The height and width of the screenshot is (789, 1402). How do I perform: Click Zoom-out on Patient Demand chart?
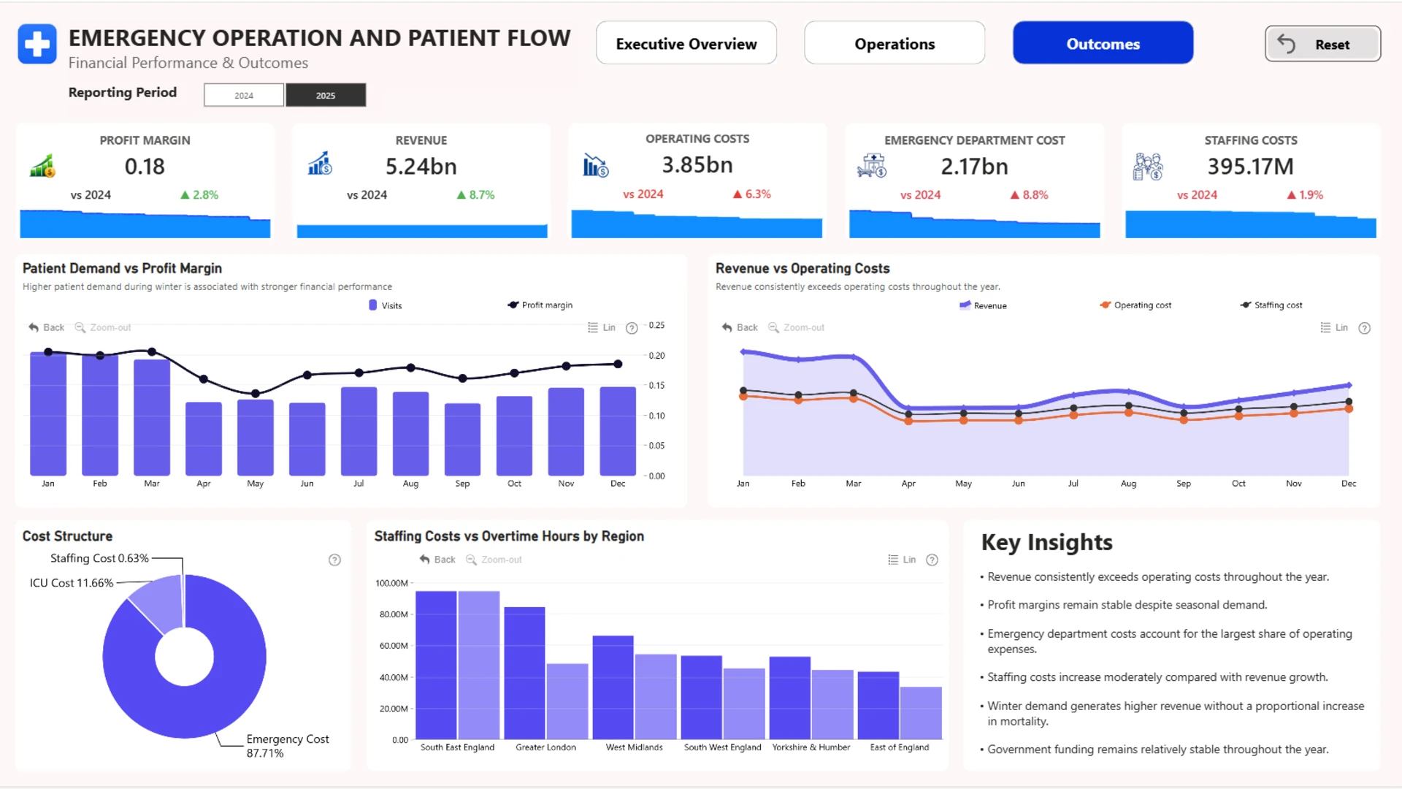coord(103,327)
